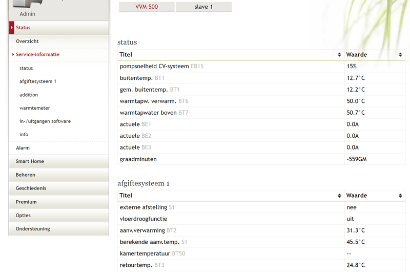410x276 pixels.
Task: Open the Status menu section
Action: click(x=59, y=28)
